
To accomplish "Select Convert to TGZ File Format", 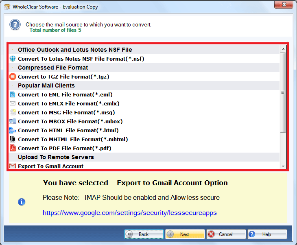I will (144, 77).
